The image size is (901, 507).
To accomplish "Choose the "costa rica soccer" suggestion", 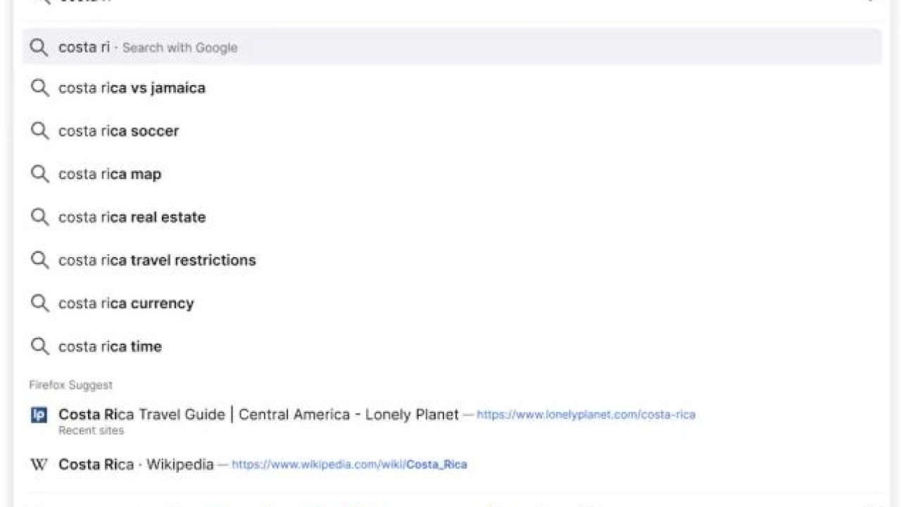I will [x=118, y=131].
